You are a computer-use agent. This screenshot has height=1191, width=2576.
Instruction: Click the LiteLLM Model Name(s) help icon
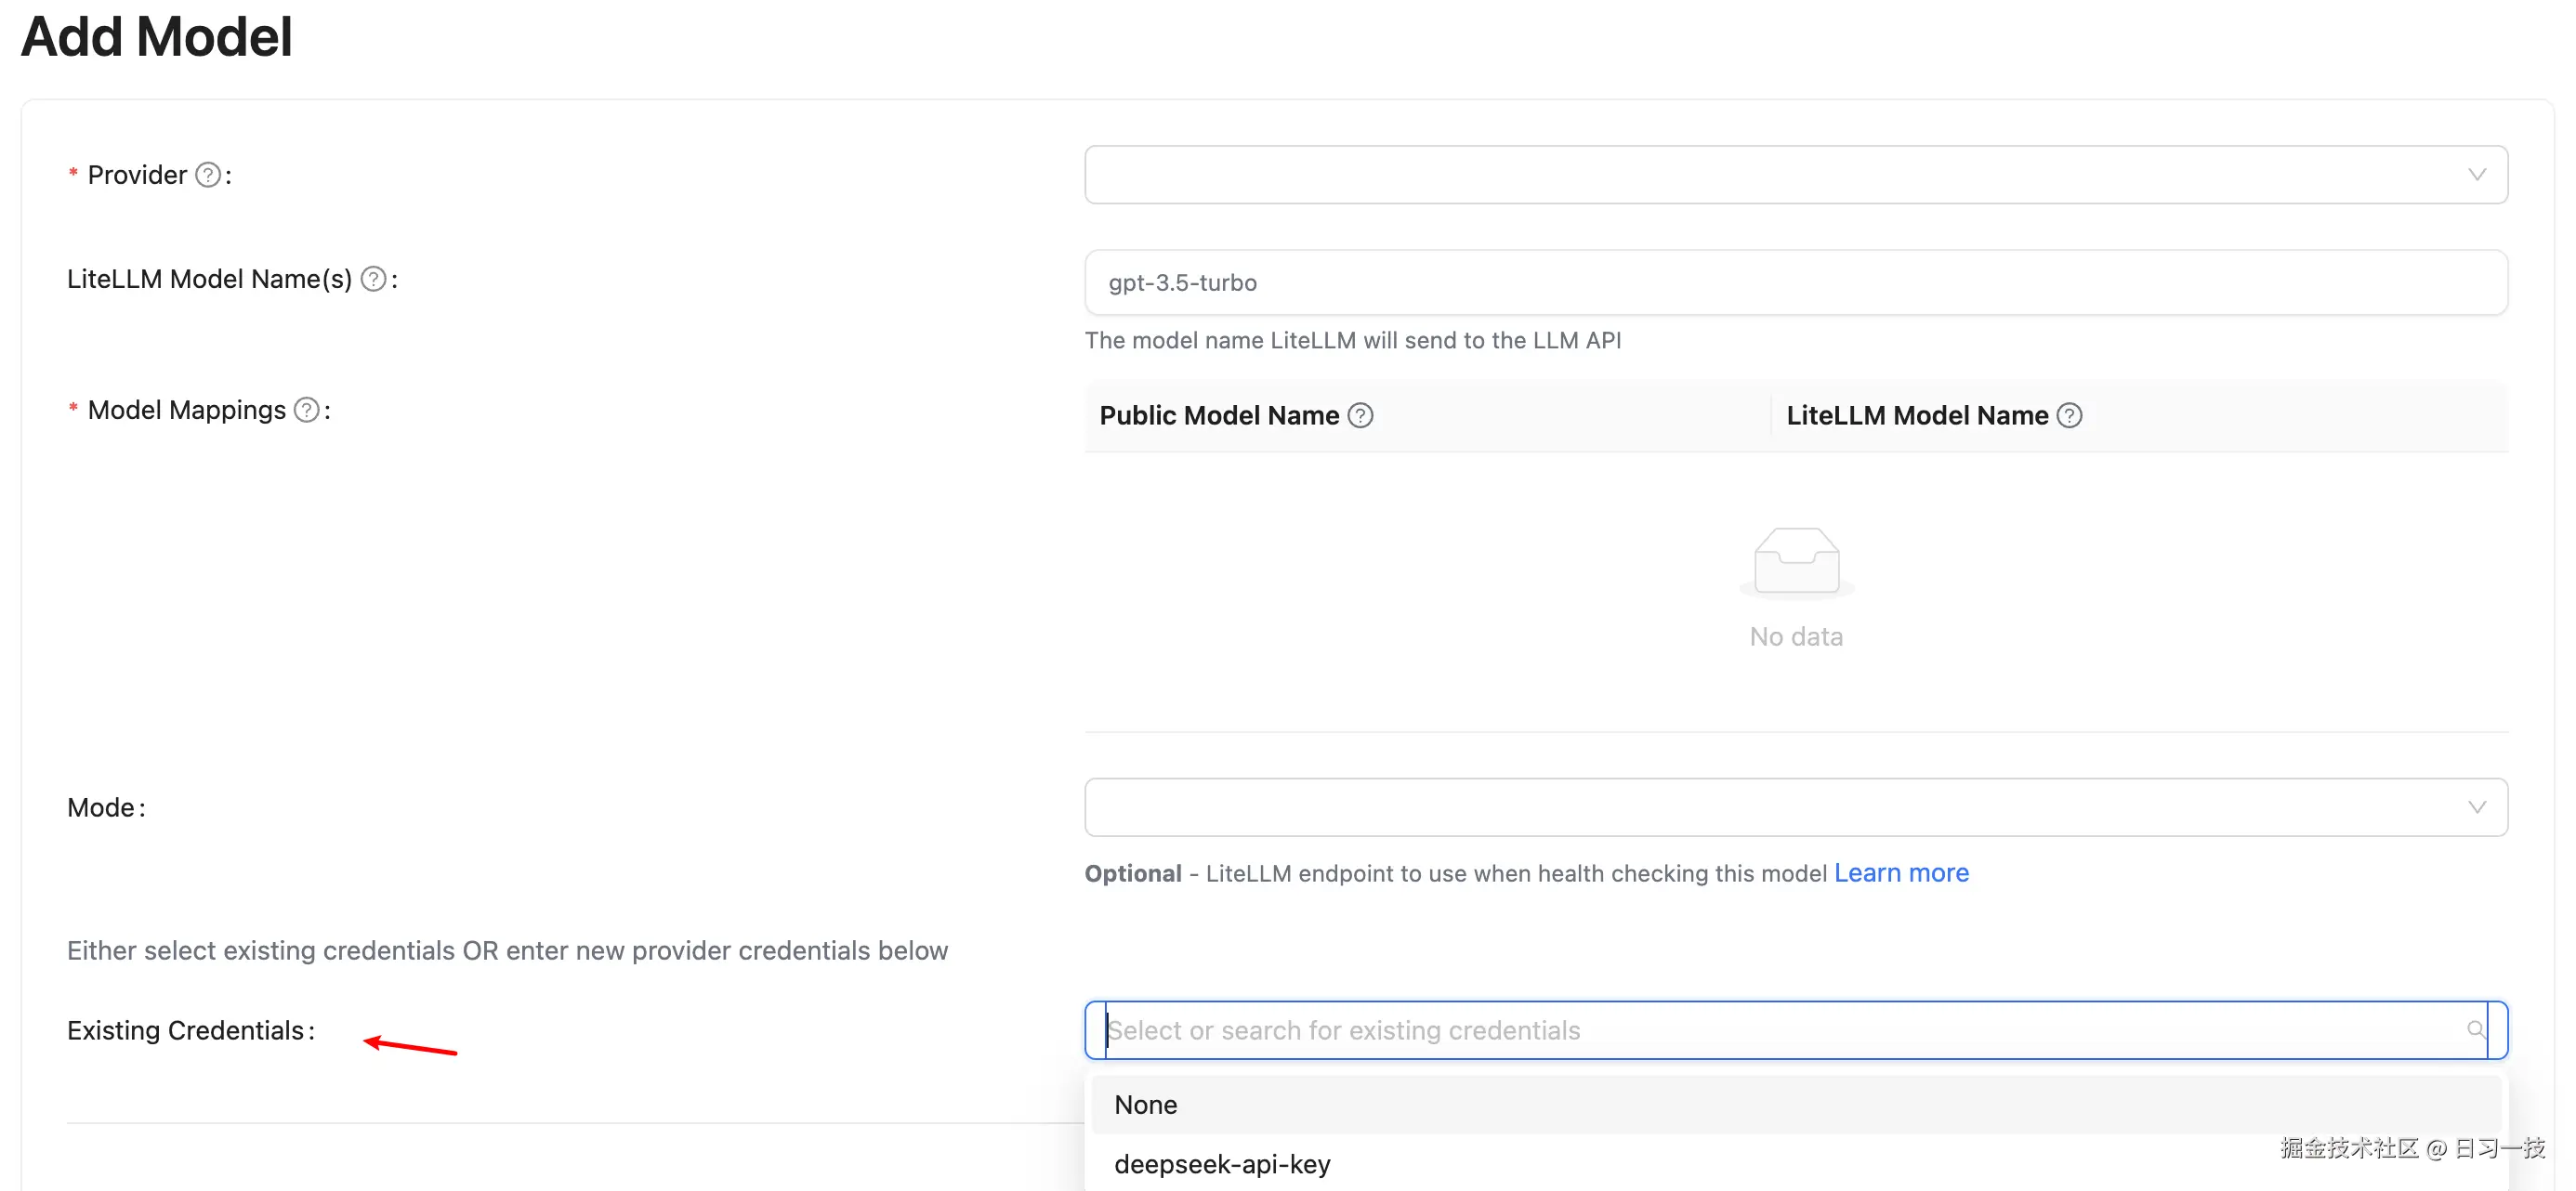click(374, 279)
